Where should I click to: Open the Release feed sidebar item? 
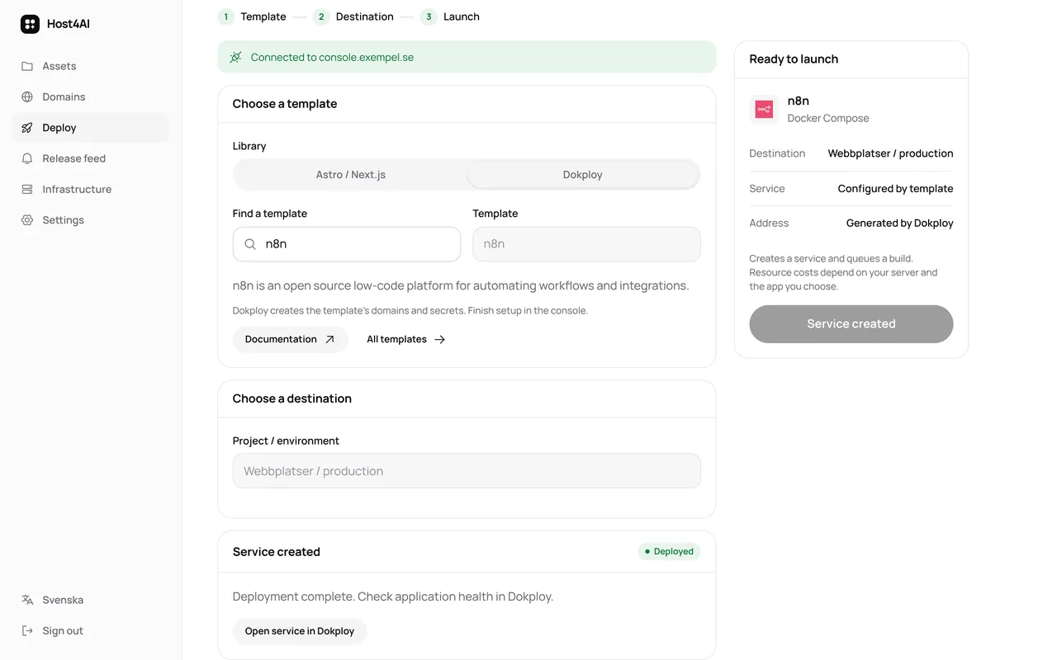[92, 158]
